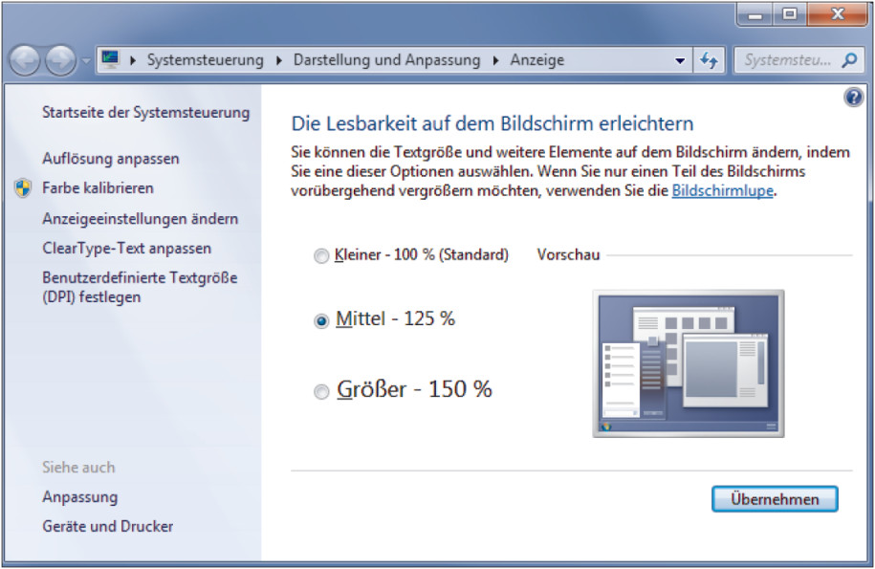This screenshot has width=875, height=569.
Task: Open Benutzerdefinierte Textgröße (DPI) festlegen
Action: coord(140,287)
